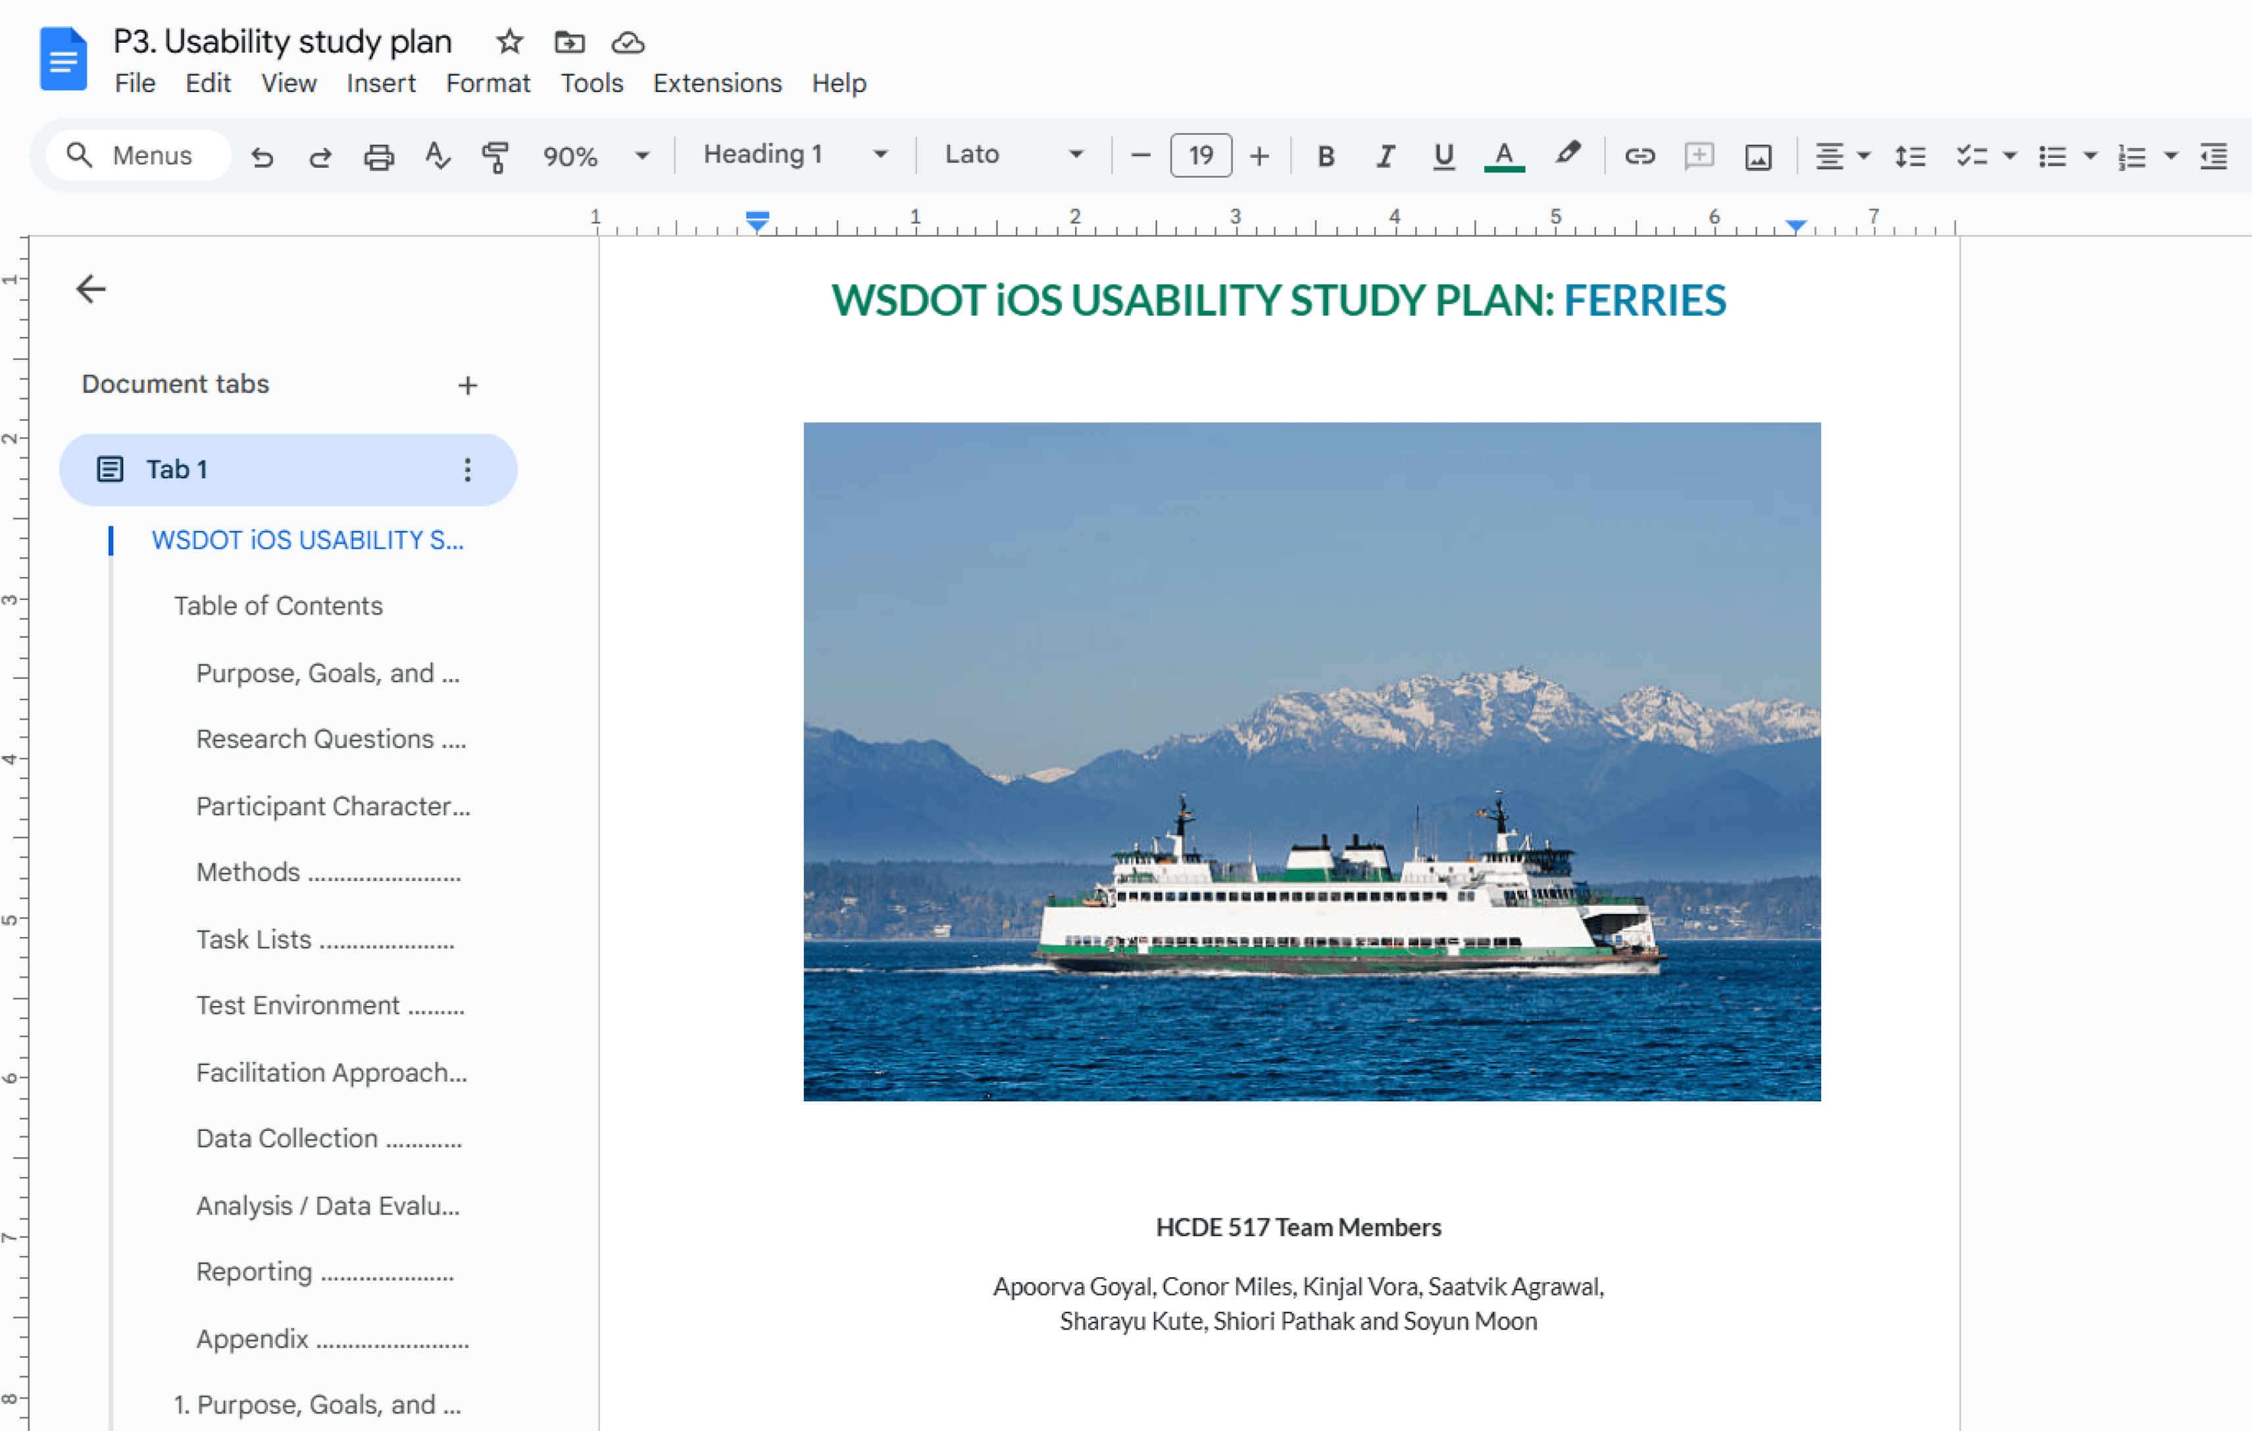Click the document title heading text
The width and height of the screenshot is (2252, 1431).
(x=1278, y=300)
